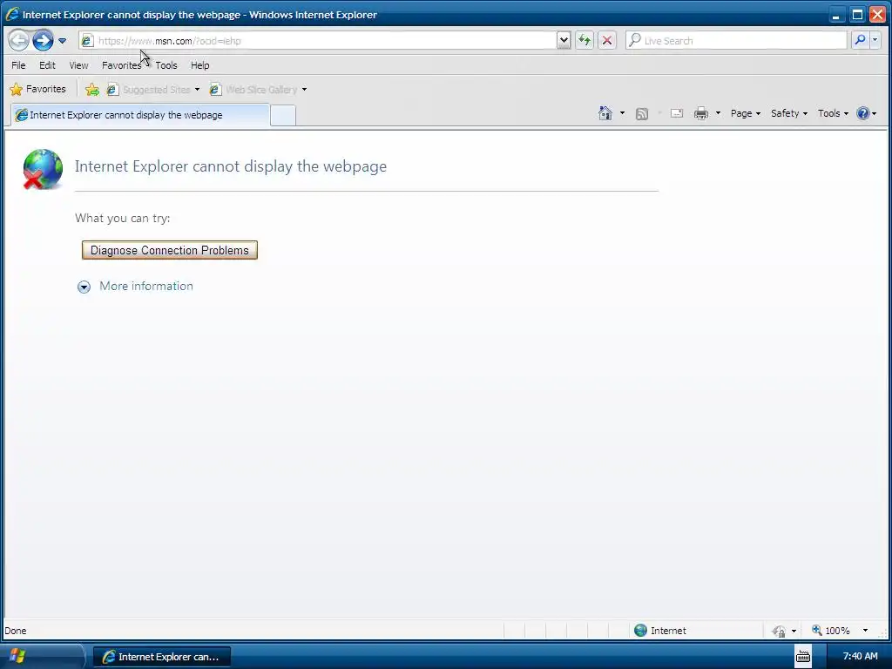The width and height of the screenshot is (892, 669).
Task: Click the blue Help question icon
Action: pyautogui.click(x=863, y=113)
